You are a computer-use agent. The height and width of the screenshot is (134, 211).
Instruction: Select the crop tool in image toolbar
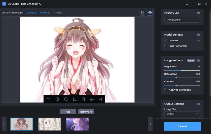click(x=75, y=99)
